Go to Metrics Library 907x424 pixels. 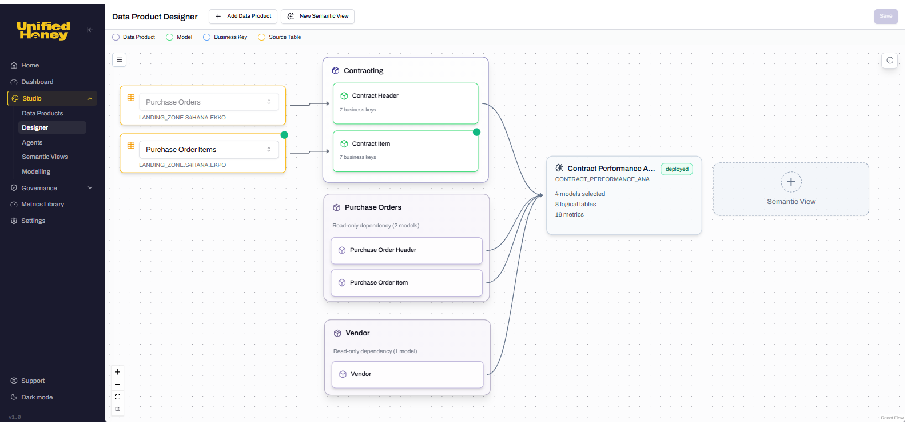42,204
